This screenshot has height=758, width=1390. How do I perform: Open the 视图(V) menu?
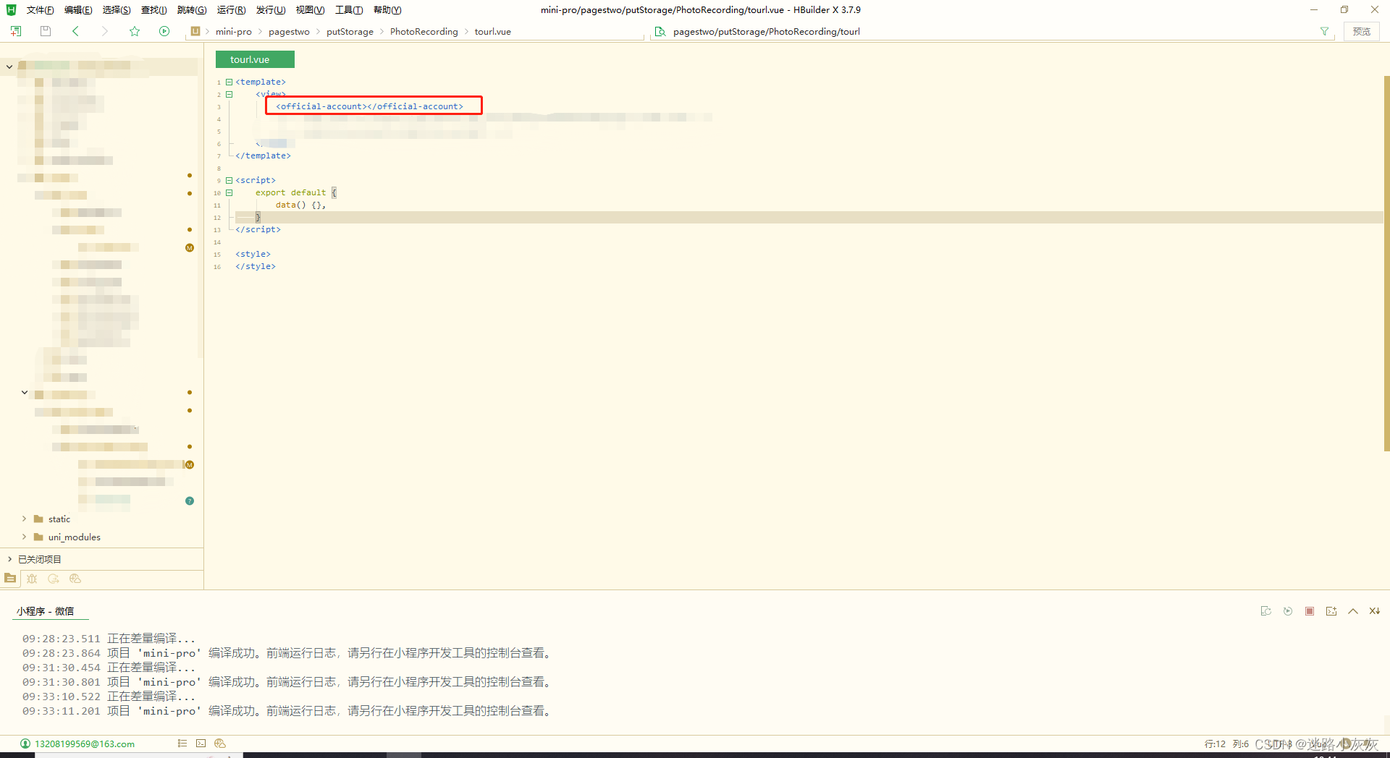[310, 10]
